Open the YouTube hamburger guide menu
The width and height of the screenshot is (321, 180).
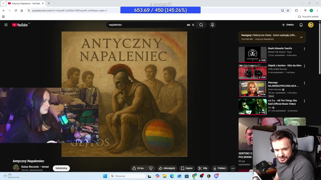pos(6,25)
